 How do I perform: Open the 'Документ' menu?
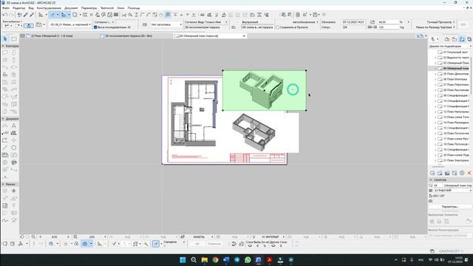click(71, 8)
